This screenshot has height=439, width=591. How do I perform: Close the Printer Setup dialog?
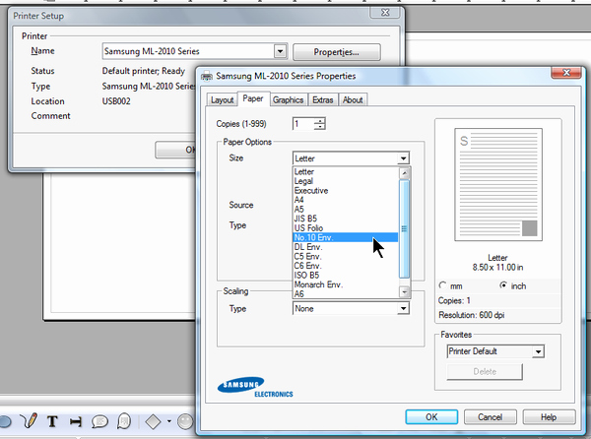pos(385,13)
